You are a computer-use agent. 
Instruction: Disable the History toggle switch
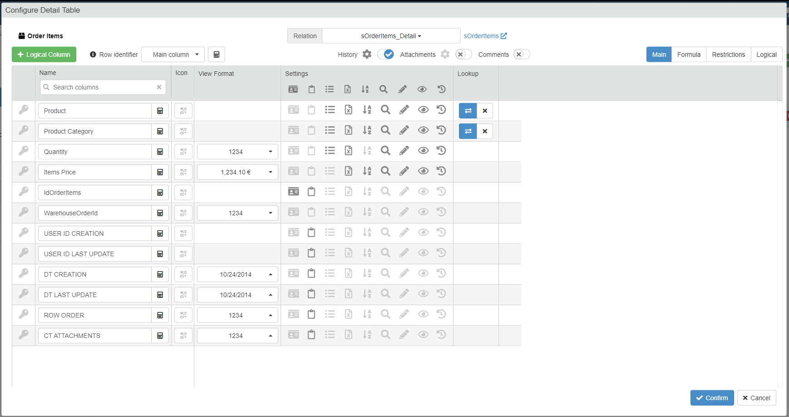click(386, 55)
